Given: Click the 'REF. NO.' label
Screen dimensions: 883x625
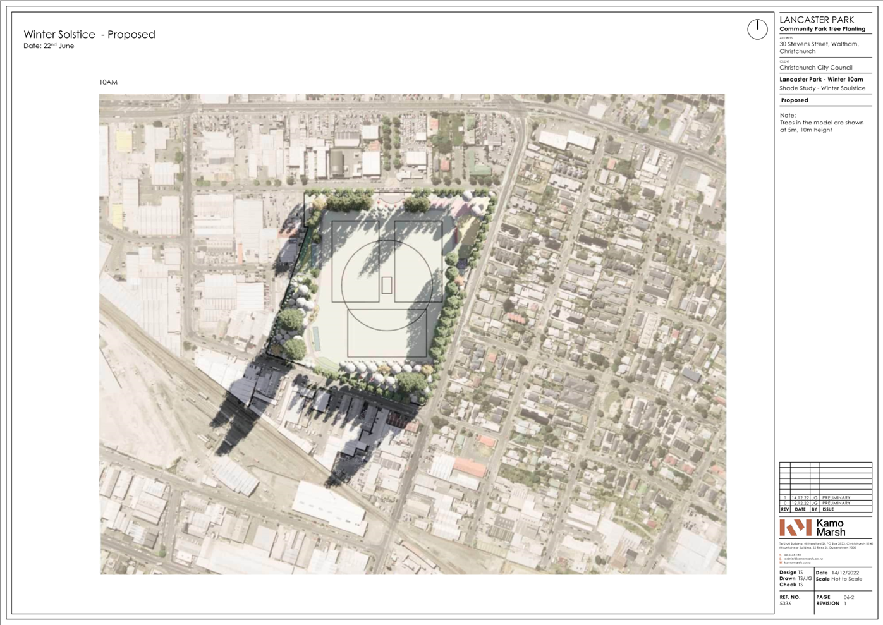Looking at the screenshot, I should tap(790, 597).
